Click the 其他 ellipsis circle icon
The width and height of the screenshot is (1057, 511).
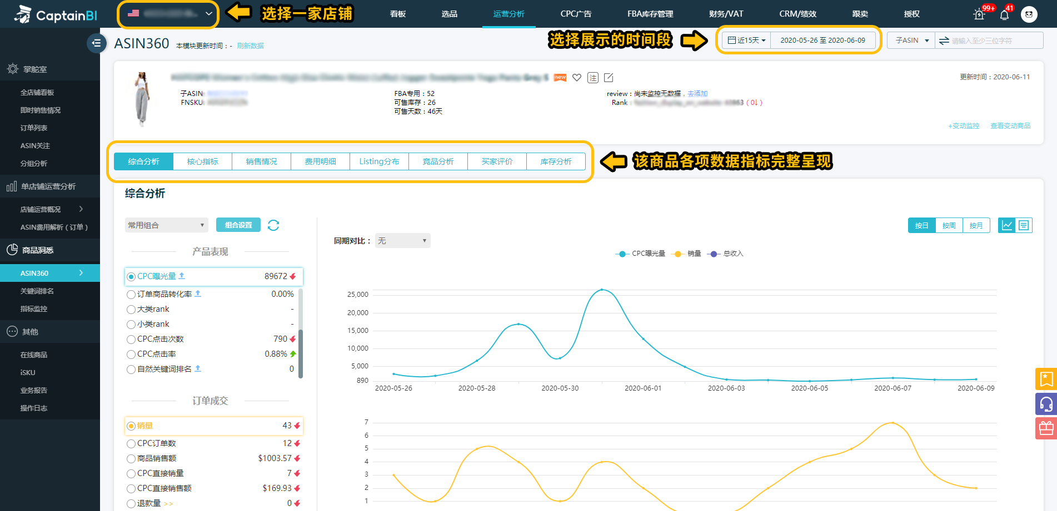tap(12, 331)
